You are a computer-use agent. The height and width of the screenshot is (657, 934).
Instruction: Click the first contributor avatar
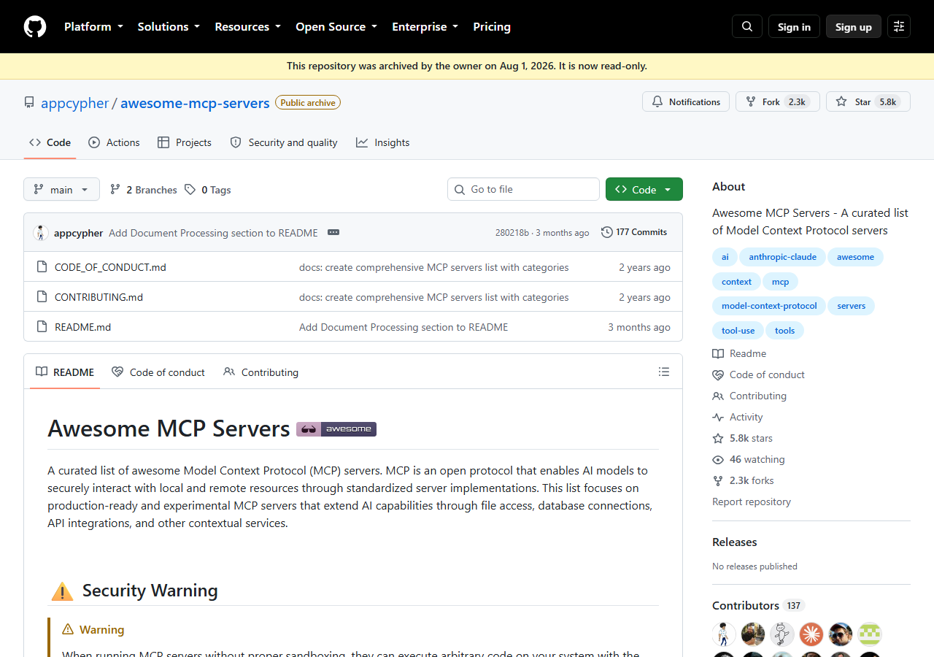click(x=725, y=634)
